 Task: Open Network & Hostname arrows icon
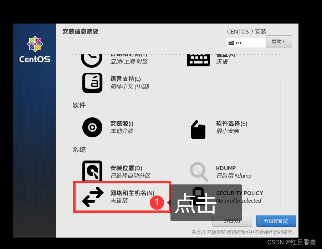click(93, 197)
